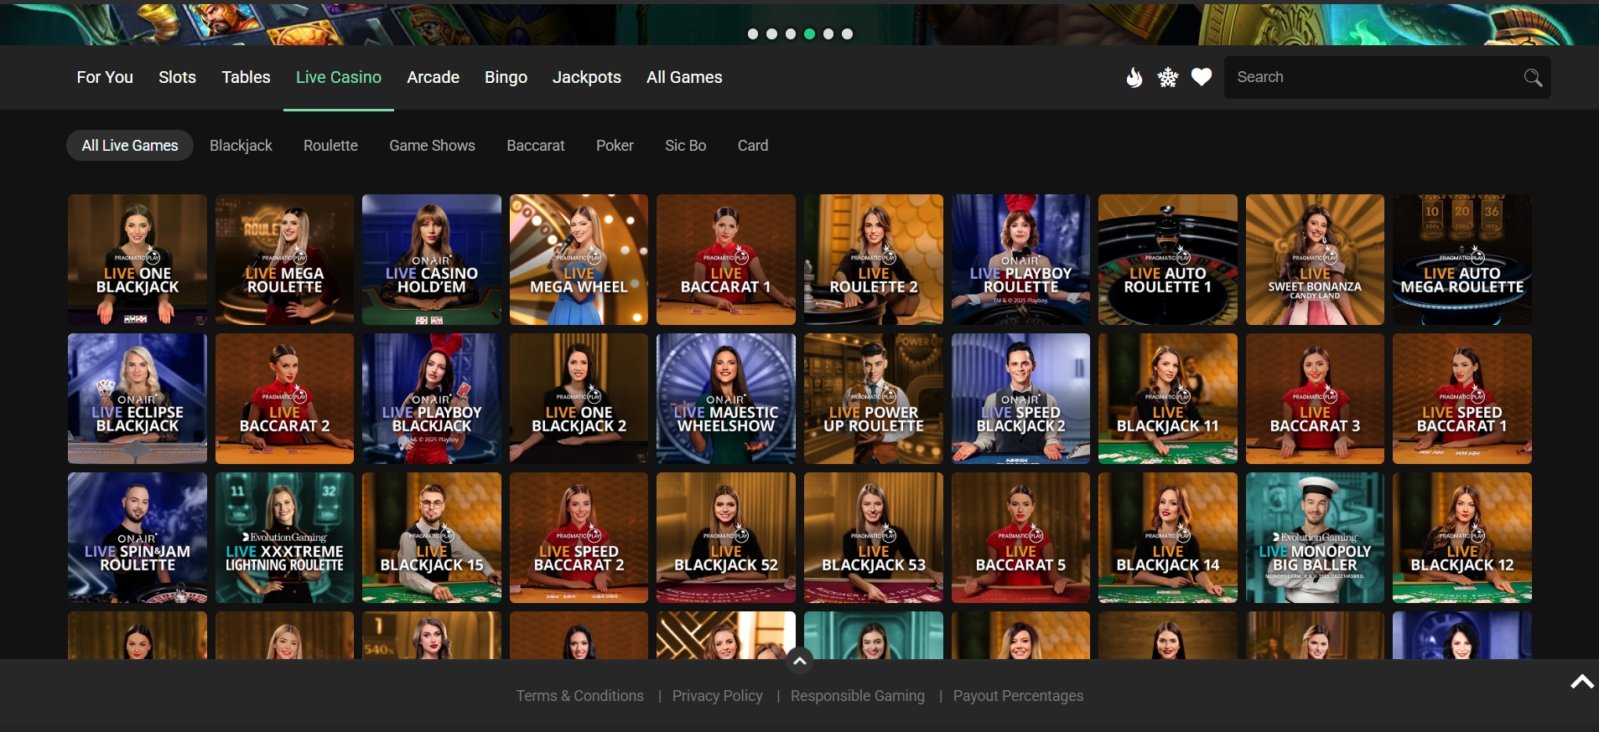The height and width of the screenshot is (732, 1599).
Task: Open Live Mega Wheel tile
Action: click(579, 260)
